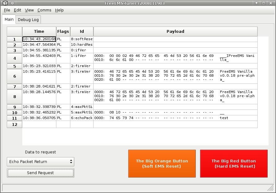Image resolution: width=276 pixels, height=193 pixels.
Task: Expand the Echo Packet Return dropdown
Action: [x=41, y=162]
